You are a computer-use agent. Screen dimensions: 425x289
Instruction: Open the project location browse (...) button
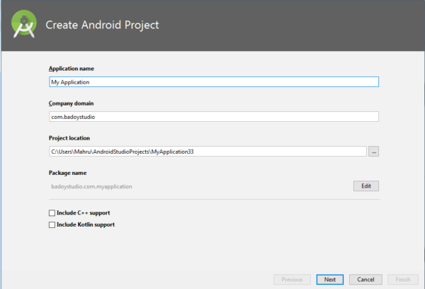[x=374, y=152]
